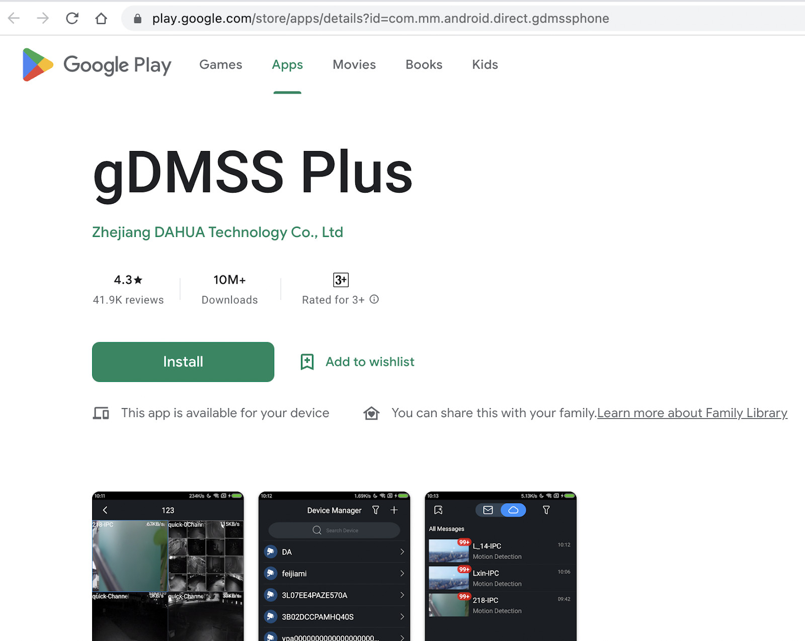805x641 pixels.
Task: Learn more about Family Library link
Action: 692,413
